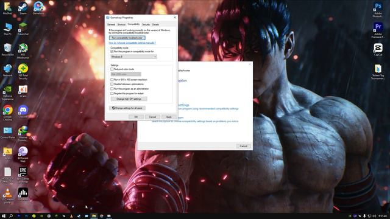Open File Explorer from the taskbar
Screen dimensions: 390x219
pyautogui.click(x=94, y=216)
